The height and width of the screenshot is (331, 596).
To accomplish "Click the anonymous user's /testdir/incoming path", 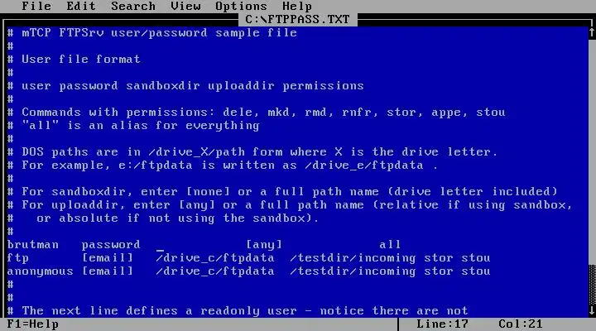I will click(x=353, y=271).
